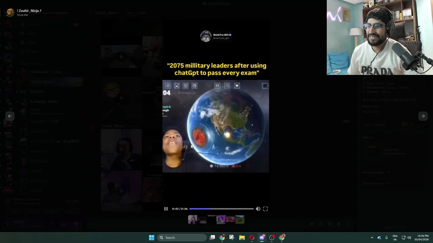Click the microphone tray icon
The height and width of the screenshot is (243, 433).
(x=386, y=238)
